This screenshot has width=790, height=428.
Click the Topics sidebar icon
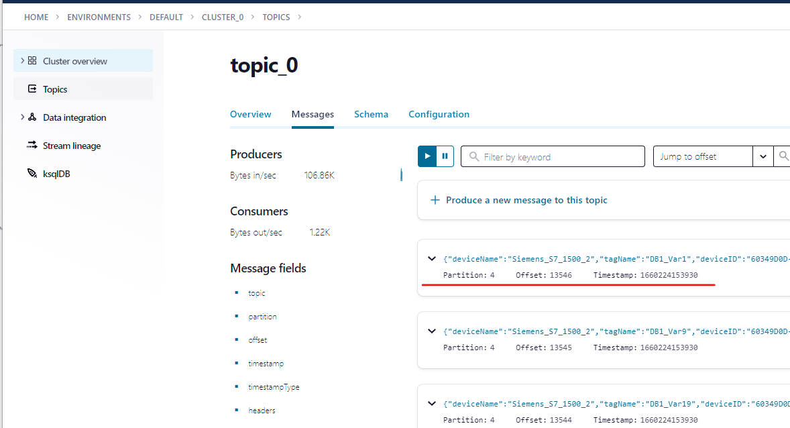(32, 89)
